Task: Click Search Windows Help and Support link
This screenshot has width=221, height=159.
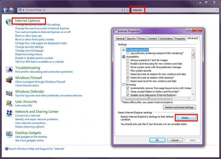Action: click(37, 149)
